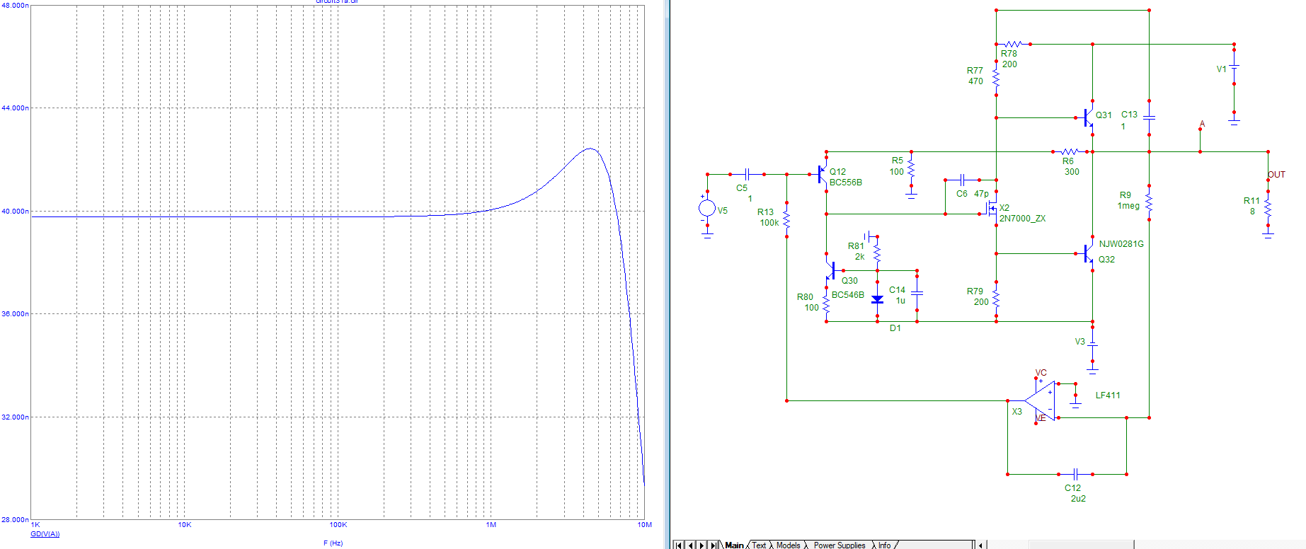This screenshot has height=549, width=1306.
Task: Open the Models tab
Action: (788, 545)
